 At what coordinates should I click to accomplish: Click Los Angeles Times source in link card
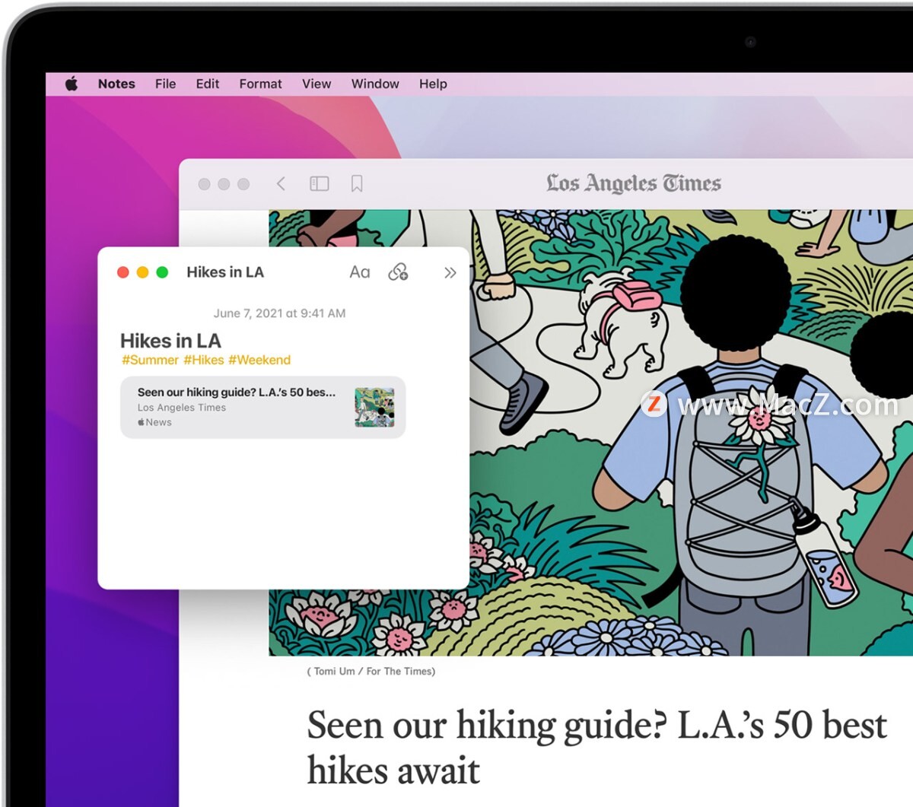182,408
